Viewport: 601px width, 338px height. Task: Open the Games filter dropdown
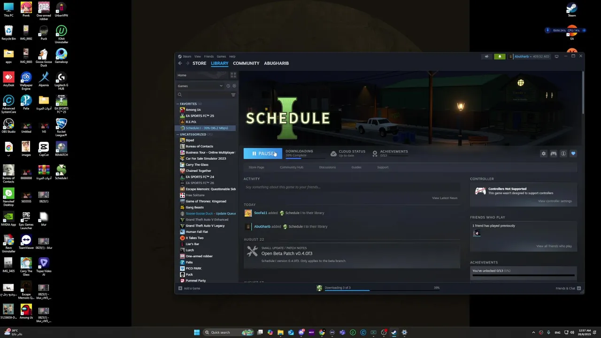(x=200, y=86)
